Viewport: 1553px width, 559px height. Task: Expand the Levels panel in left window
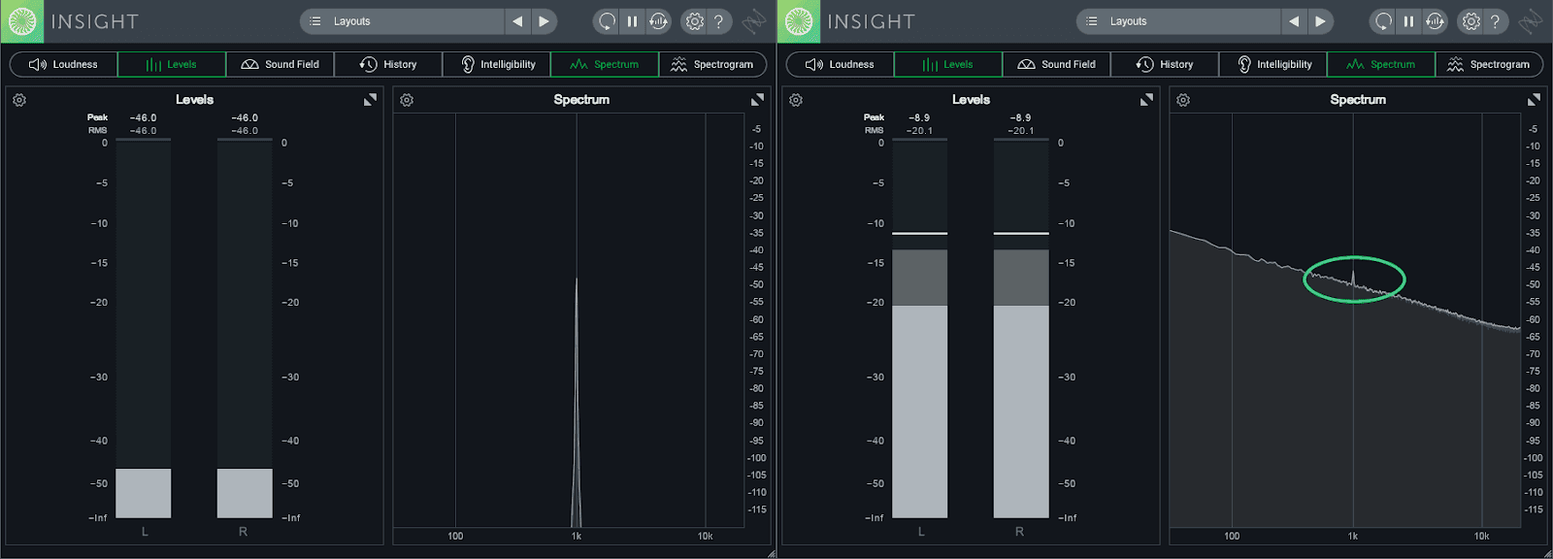(370, 100)
